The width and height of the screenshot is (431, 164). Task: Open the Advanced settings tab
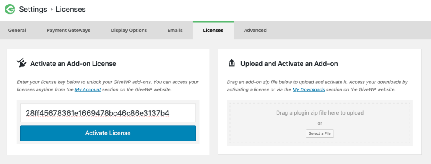coord(255,30)
